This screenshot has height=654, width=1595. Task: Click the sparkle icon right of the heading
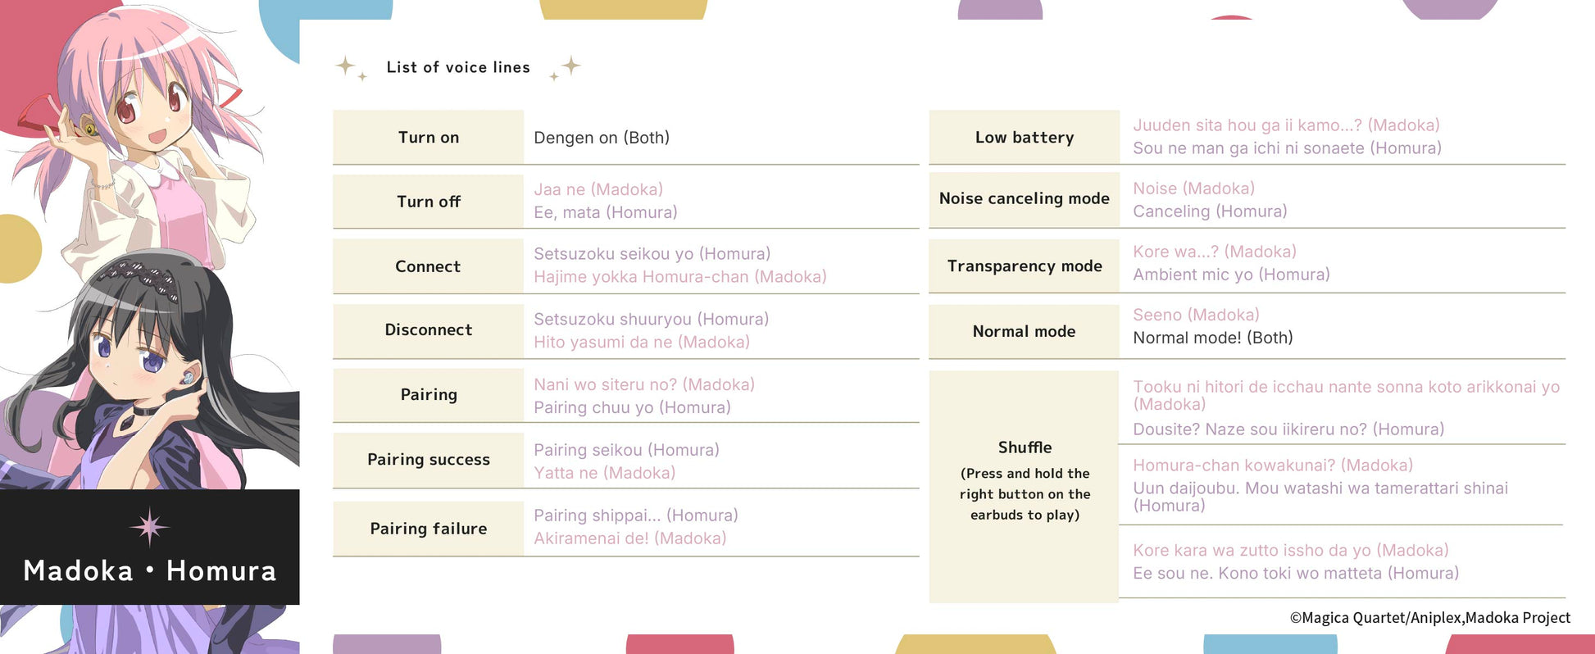pyautogui.click(x=567, y=67)
